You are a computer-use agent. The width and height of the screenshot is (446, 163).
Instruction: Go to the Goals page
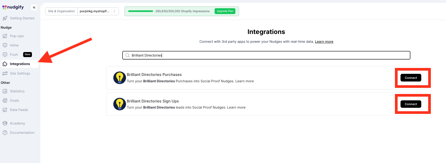coord(14,100)
